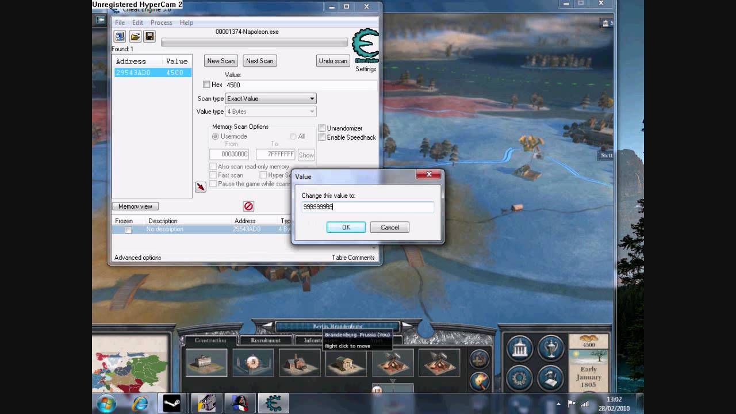
Task: Click the From address field 00000000
Action: (229, 155)
